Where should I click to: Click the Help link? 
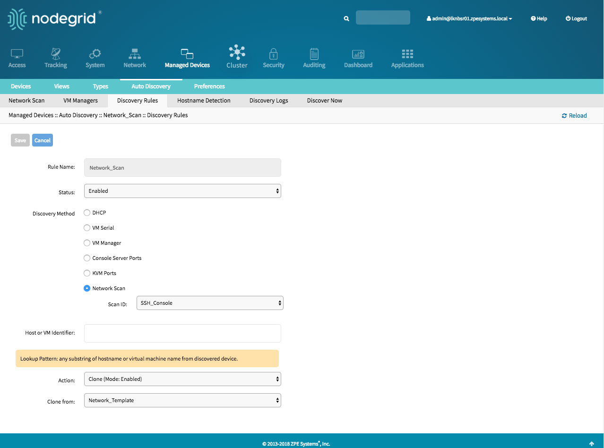pos(539,18)
